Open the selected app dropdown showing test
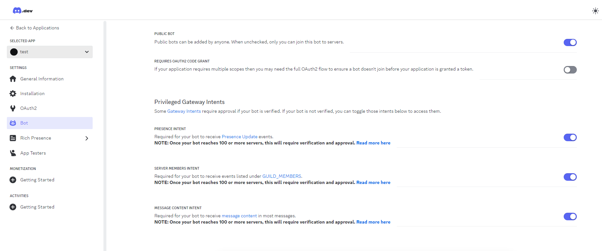Image resolution: width=602 pixels, height=251 pixels. pos(50,52)
